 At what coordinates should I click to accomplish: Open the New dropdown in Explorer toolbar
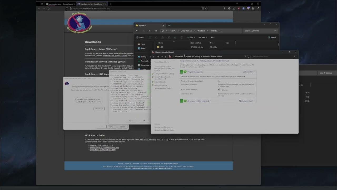(x=140, y=37)
